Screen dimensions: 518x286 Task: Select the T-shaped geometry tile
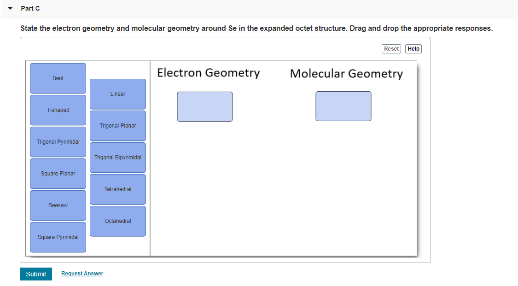click(x=58, y=110)
